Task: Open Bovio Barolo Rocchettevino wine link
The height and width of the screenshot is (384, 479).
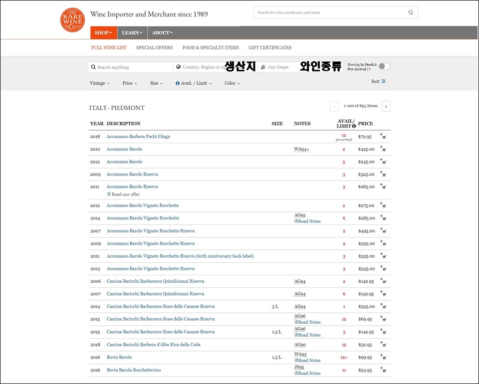Action: coord(134,370)
